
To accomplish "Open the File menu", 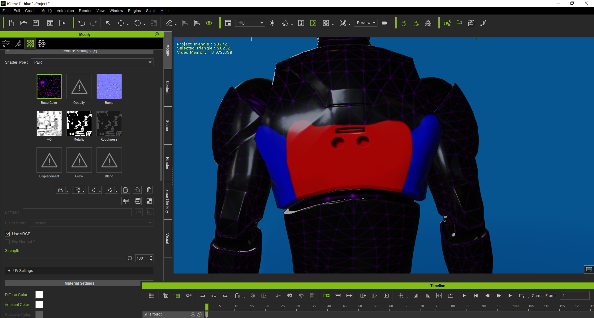I will click(x=6, y=11).
